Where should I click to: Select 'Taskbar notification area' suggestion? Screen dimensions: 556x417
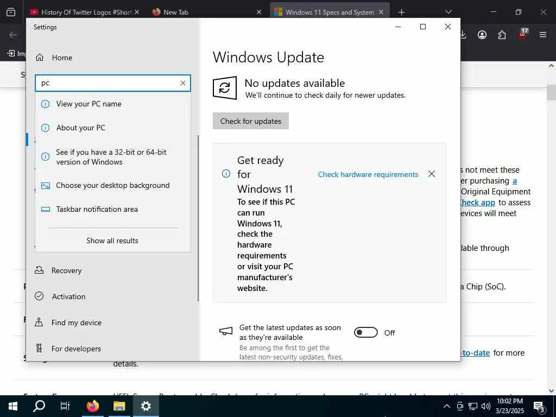pos(113,209)
